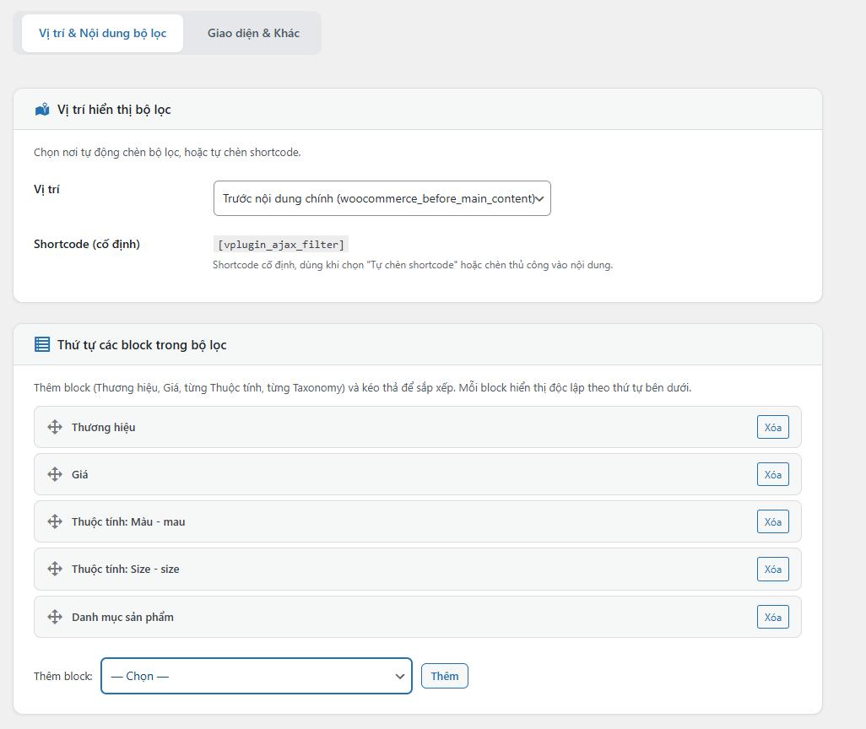Expand the Thêm block Chọn dropdown

coord(256,676)
